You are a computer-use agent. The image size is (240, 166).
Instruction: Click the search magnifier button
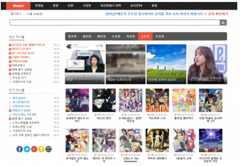[223, 23]
